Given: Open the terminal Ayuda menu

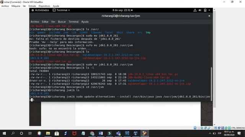Looking at the screenshot, I should point(85,22).
